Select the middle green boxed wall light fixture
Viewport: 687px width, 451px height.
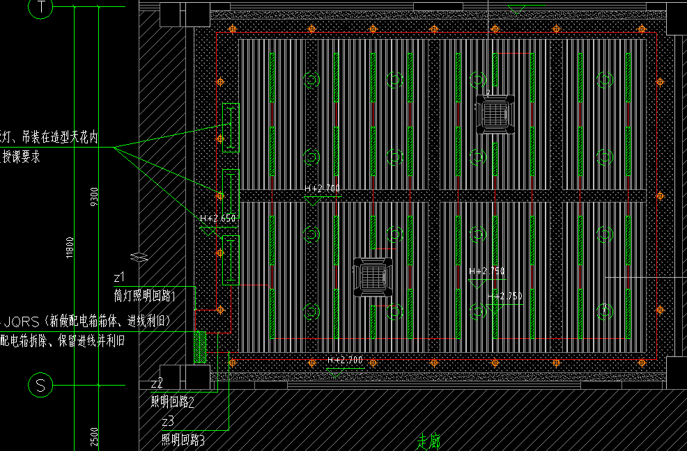click(231, 194)
